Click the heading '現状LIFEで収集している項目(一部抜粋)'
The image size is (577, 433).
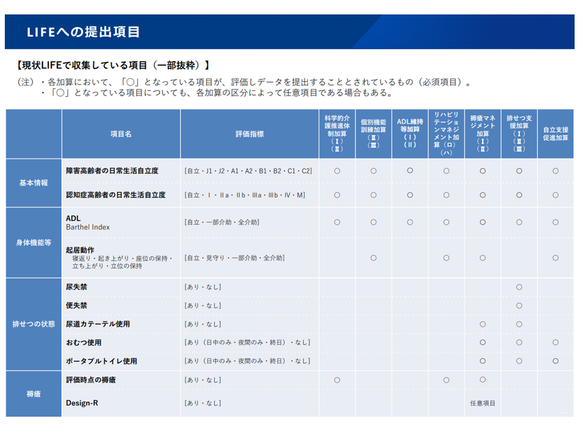point(113,65)
